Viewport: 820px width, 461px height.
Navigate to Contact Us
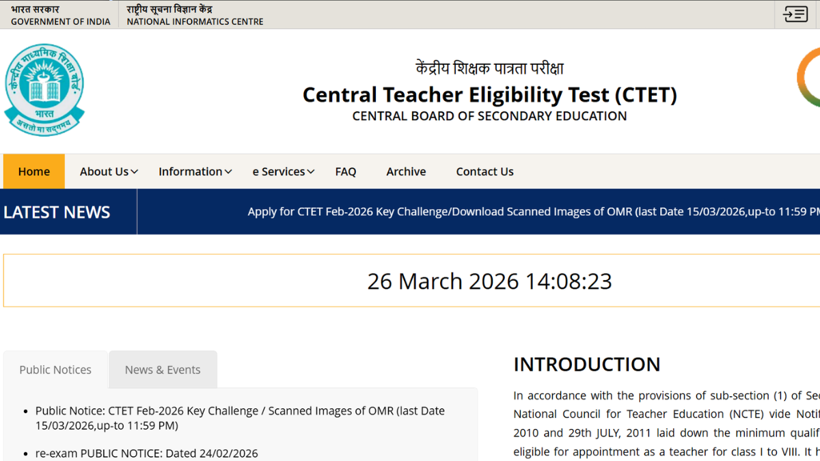[x=484, y=171]
